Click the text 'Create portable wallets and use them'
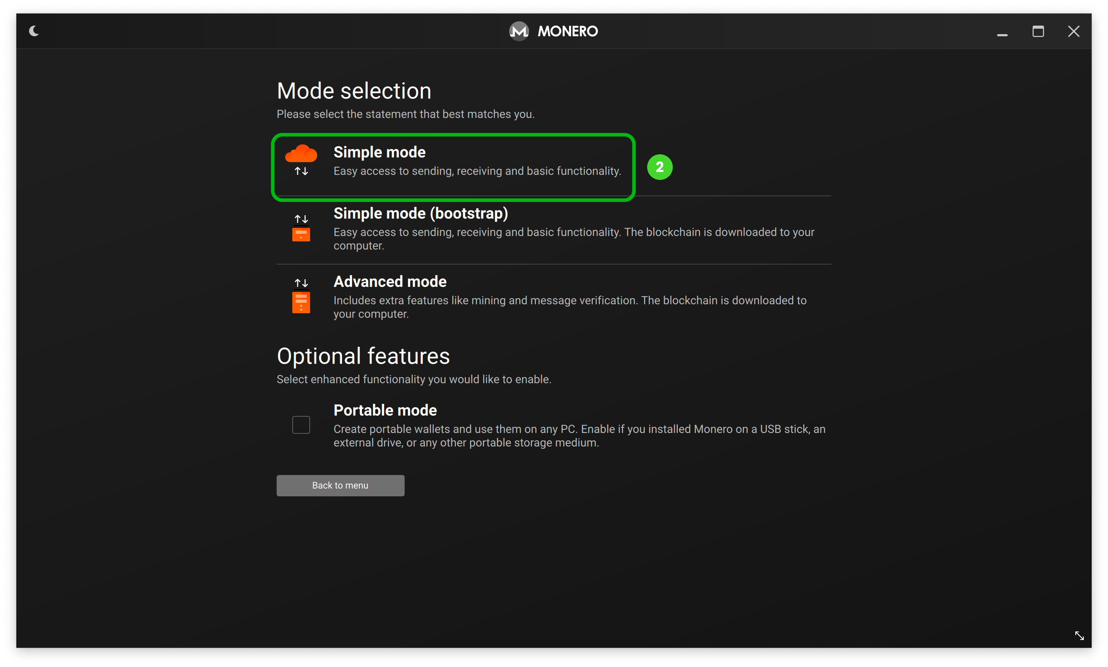Viewport: 1108px width, 667px height. click(579, 436)
